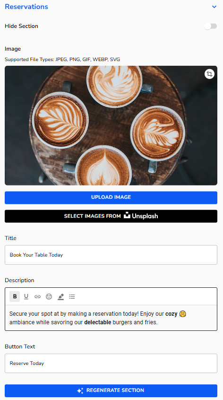The width and height of the screenshot is (223, 400).
Task: Click the sparkle icon on Regenerate Section
Action: click(80, 391)
